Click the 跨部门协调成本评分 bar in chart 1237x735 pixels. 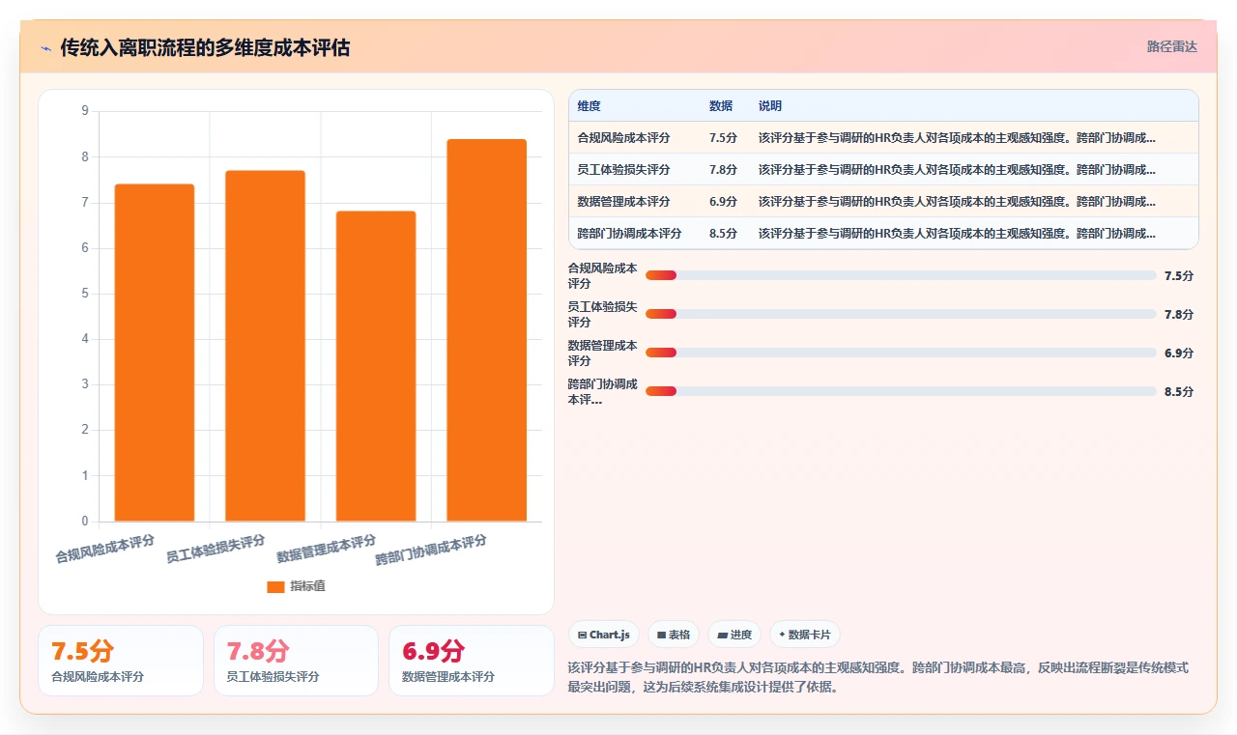click(486, 330)
